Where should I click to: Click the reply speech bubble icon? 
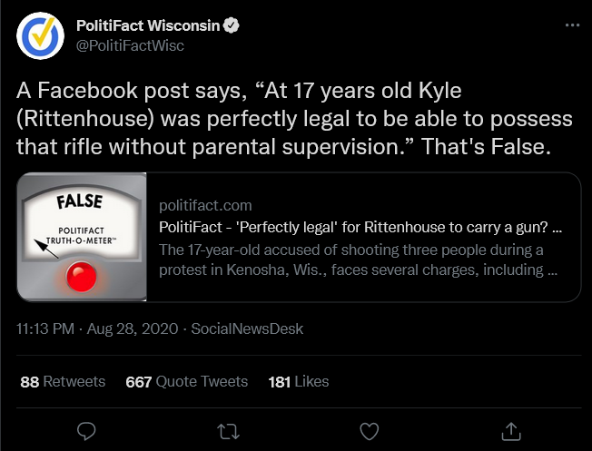[86, 429]
